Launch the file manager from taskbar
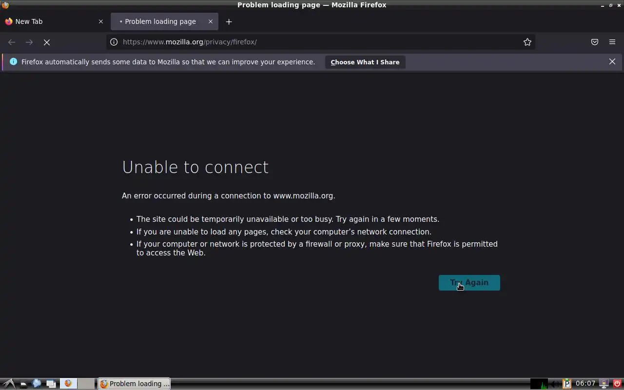624x390 pixels. point(23,384)
